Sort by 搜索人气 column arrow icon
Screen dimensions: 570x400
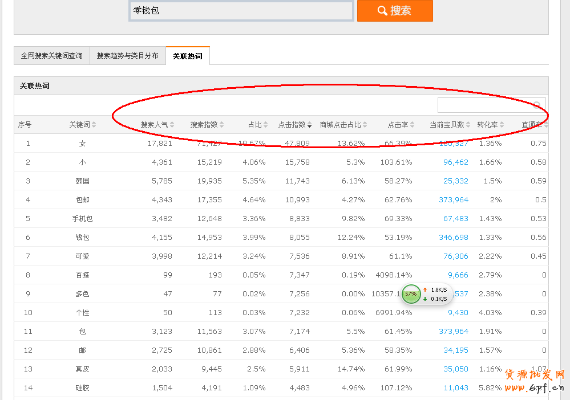coord(172,125)
